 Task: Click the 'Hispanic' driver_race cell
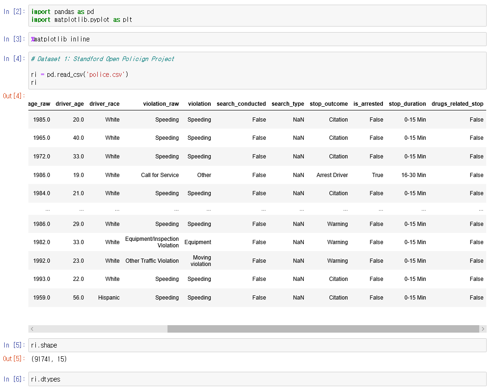(109, 298)
